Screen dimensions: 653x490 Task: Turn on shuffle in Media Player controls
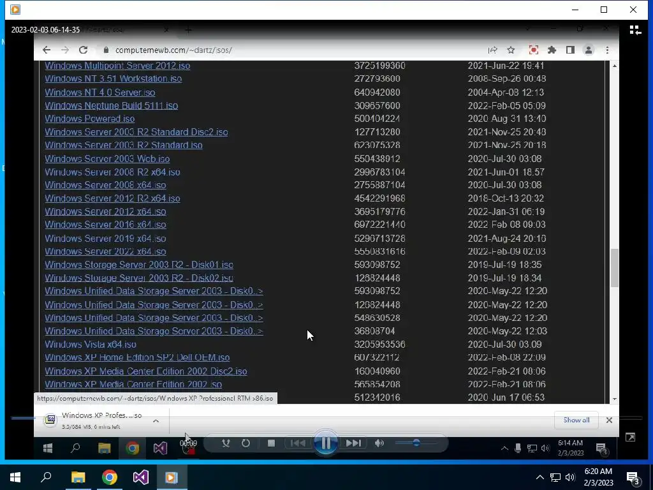(226, 443)
